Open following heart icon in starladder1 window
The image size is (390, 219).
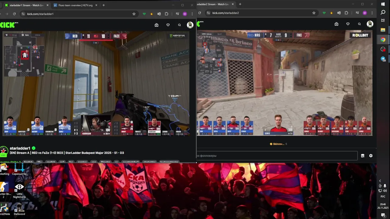click(168, 25)
